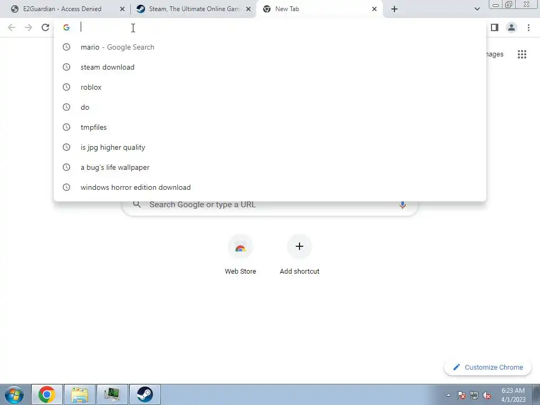Click the muted volume tray icon
The image size is (540, 405).
click(x=487, y=395)
